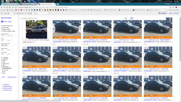Viewport: 181px width, 102px height.
Task: Hide the Brooklyn $3800 listing
Action: coord(34,42)
